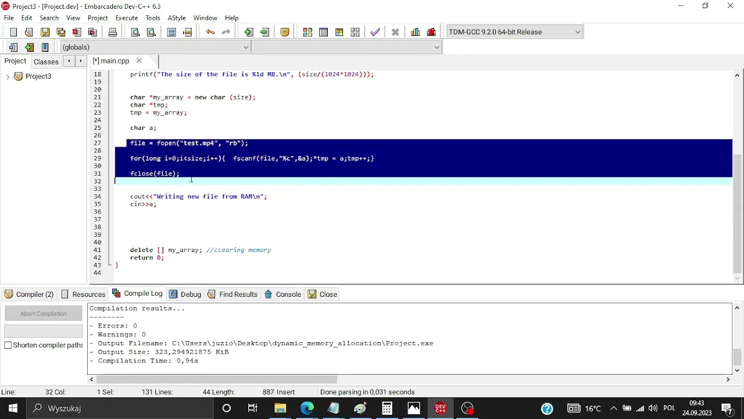Toggle the Shorten compiler paths checkbox
The height and width of the screenshot is (419, 744).
[x=8, y=345]
